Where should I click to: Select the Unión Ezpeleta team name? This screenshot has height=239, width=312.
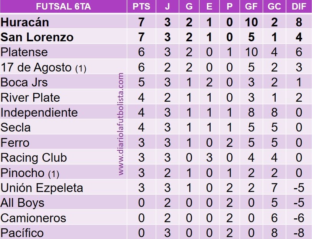(42, 188)
